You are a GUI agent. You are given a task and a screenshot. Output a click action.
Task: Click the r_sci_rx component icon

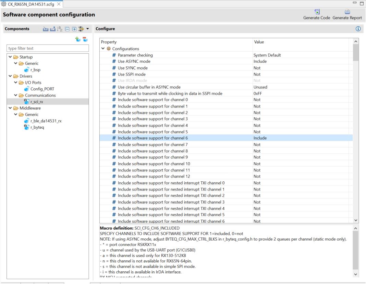coord(27,102)
